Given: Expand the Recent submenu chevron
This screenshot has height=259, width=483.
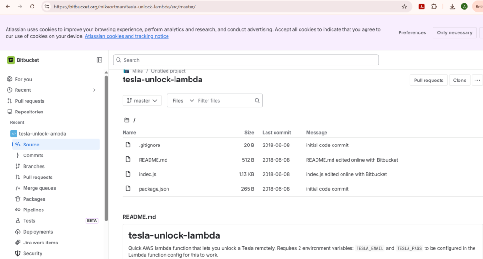Looking at the screenshot, I should [x=94, y=90].
